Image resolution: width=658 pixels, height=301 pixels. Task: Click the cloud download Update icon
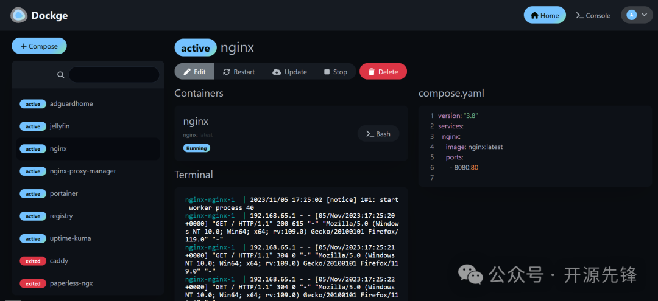click(277, 72)
